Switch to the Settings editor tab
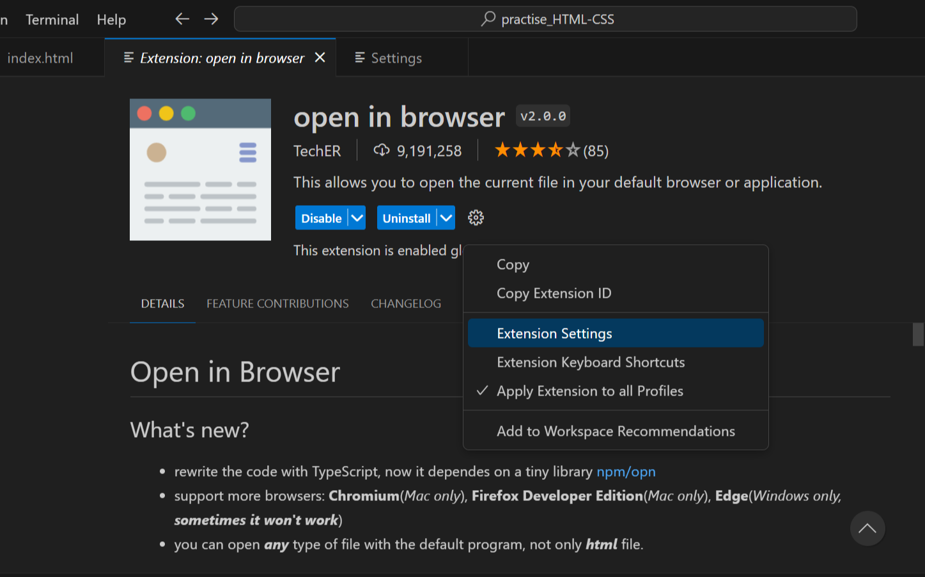This screenshot has height=577, width=925. click(402, 58)
